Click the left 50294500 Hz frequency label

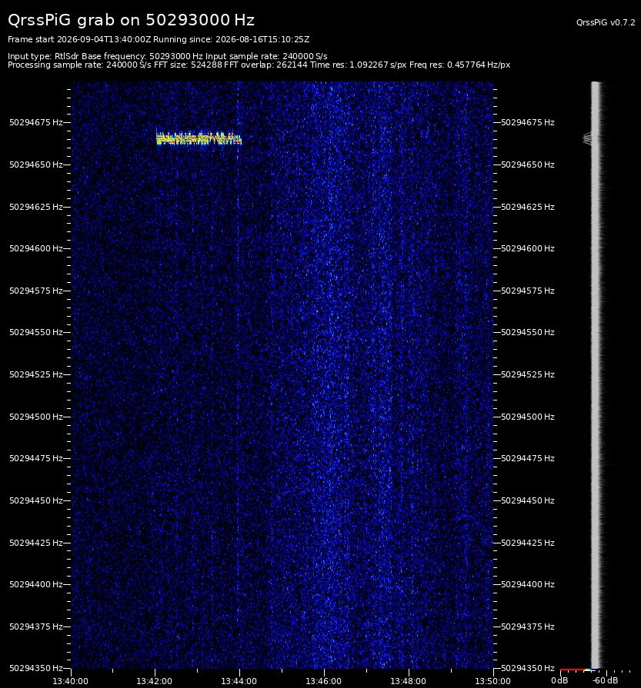pyautogui.click(x=36, y=417)
